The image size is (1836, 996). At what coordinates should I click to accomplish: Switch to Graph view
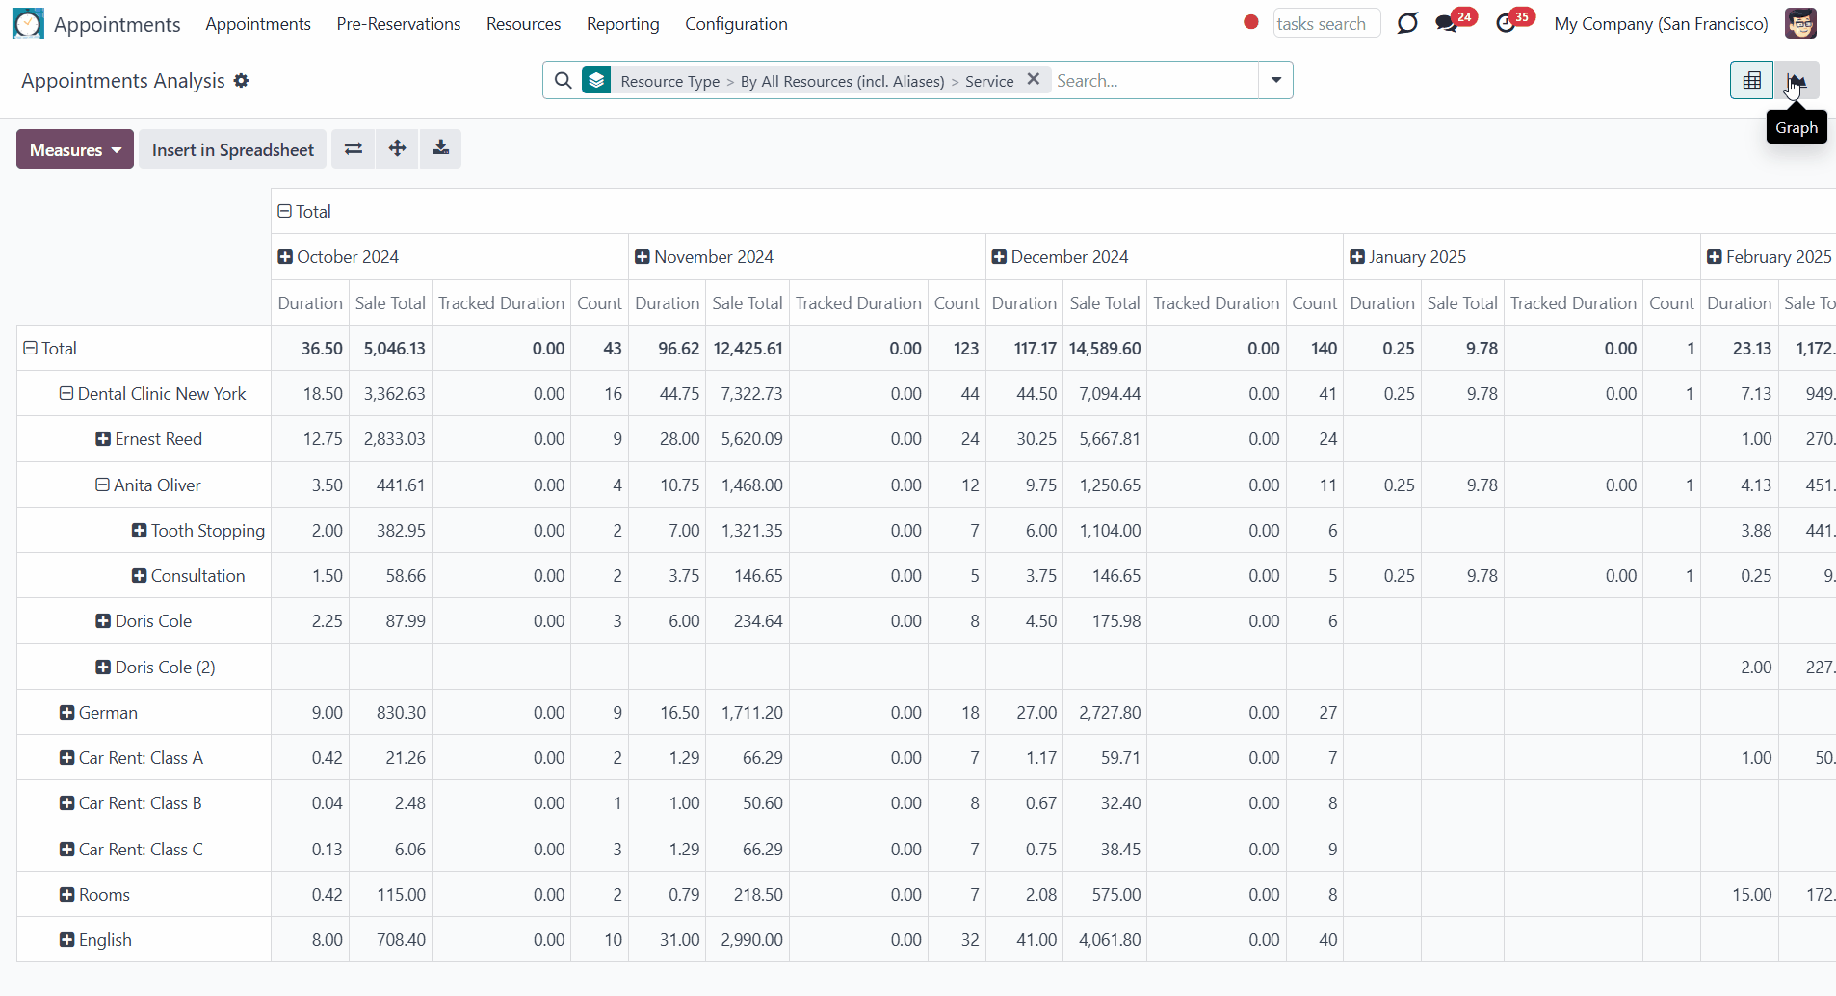click(1797, 81)
